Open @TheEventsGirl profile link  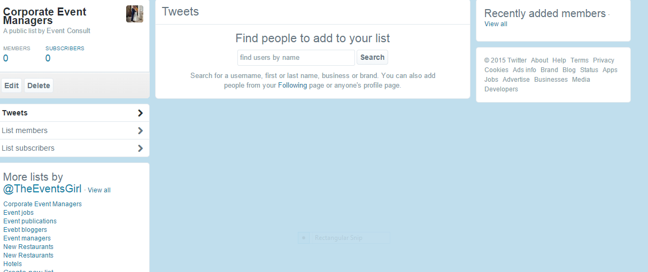point(42,189)
